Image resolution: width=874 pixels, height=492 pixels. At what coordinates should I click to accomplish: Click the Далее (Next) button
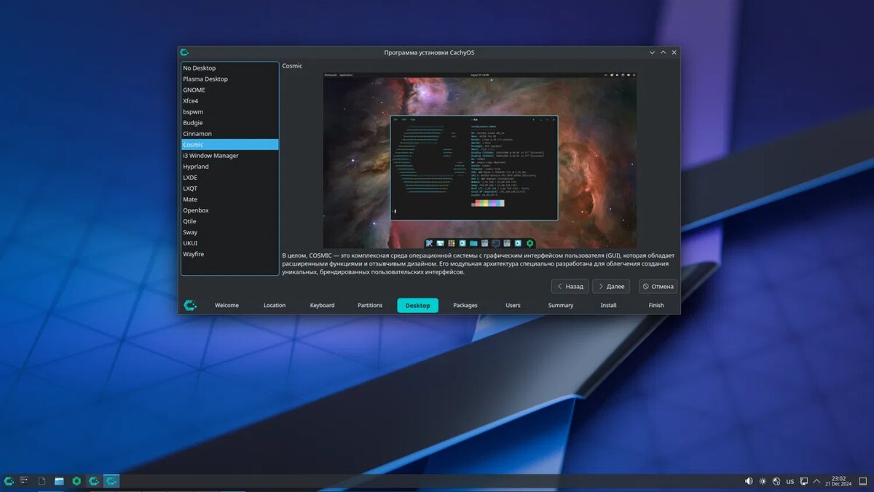pos(611,286)
